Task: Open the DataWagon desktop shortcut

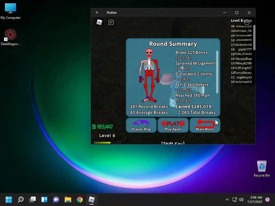Action: 10,37
